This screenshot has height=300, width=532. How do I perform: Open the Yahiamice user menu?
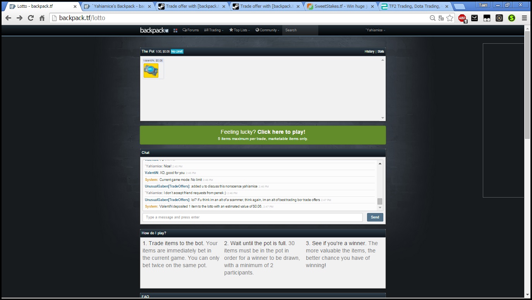(375, 30)
